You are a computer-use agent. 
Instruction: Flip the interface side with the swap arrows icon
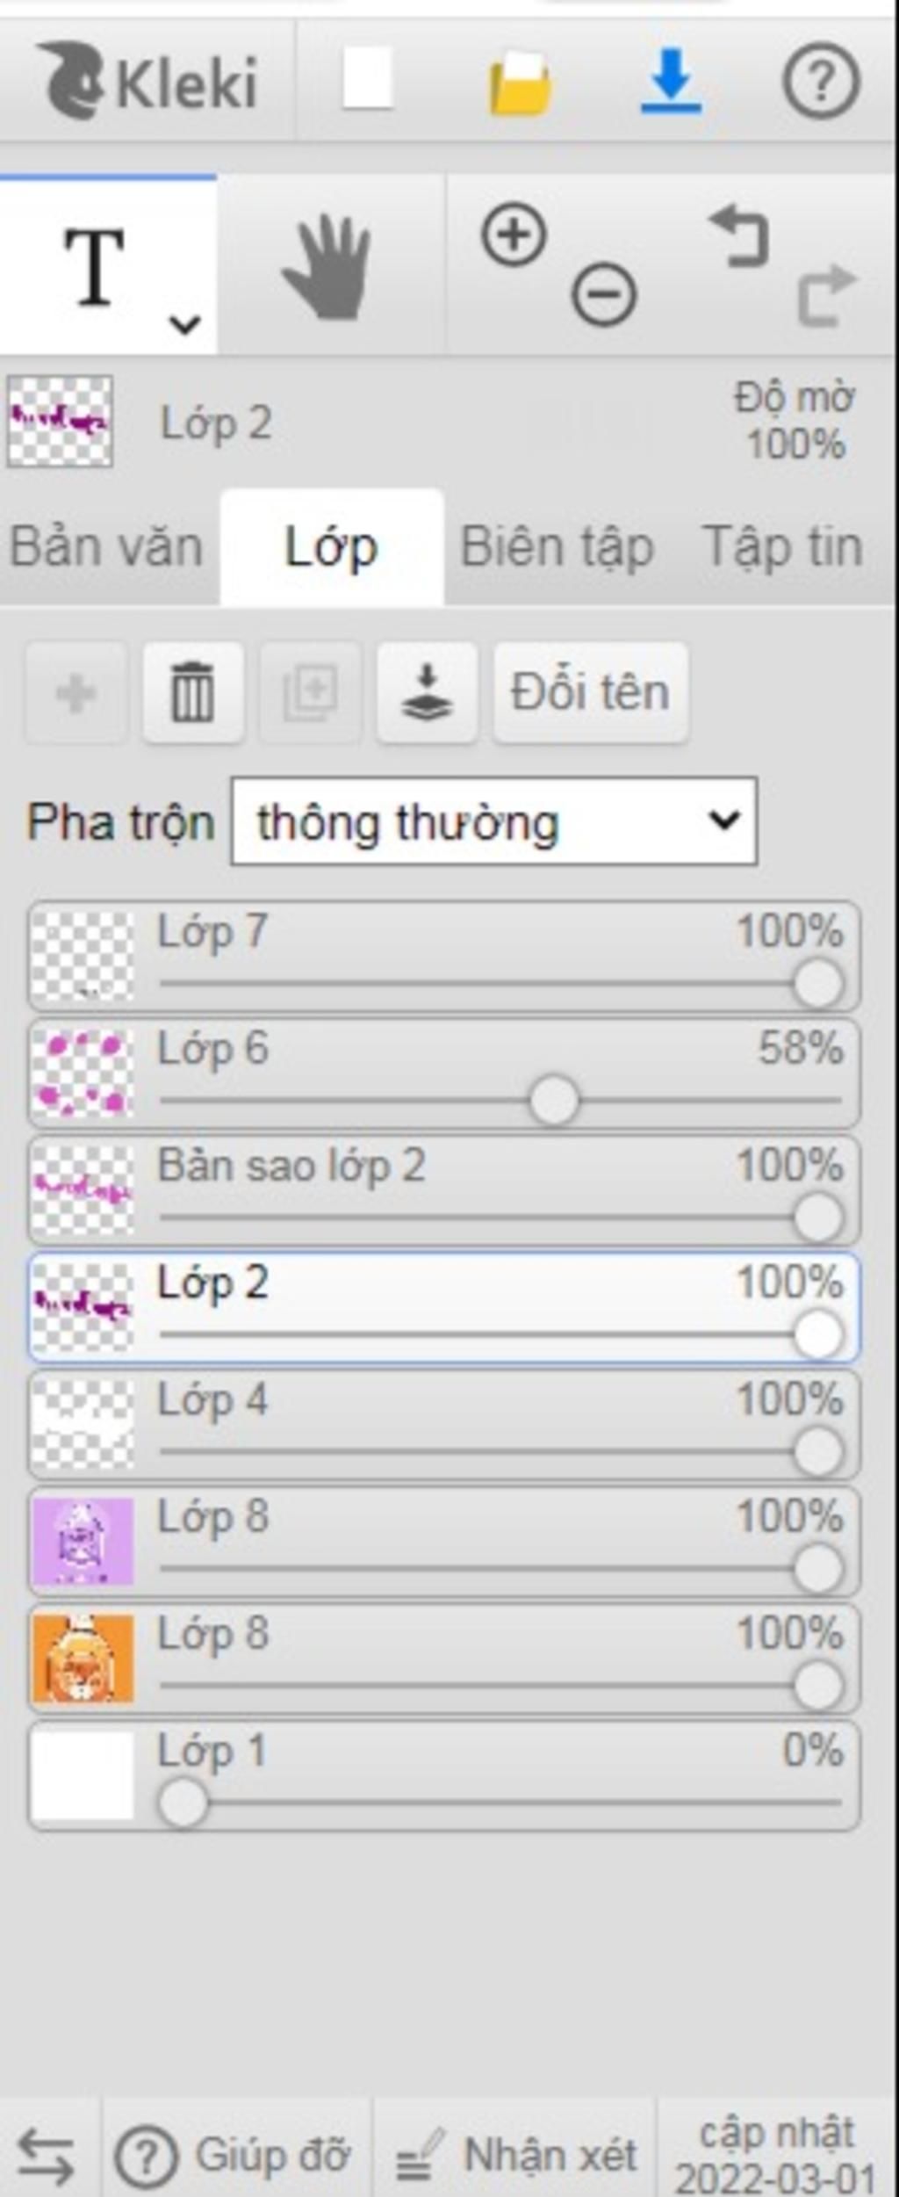(x=47, y=2156)
